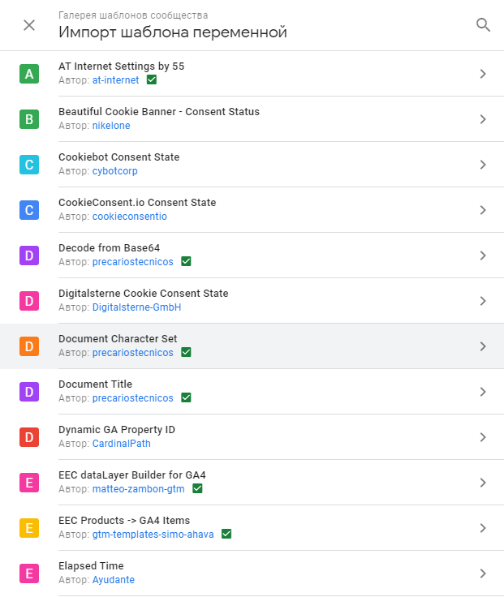The width and height of the screenshot is (504, 597).
Task: Open author link CardinalPath
Action: pos(121,444)
